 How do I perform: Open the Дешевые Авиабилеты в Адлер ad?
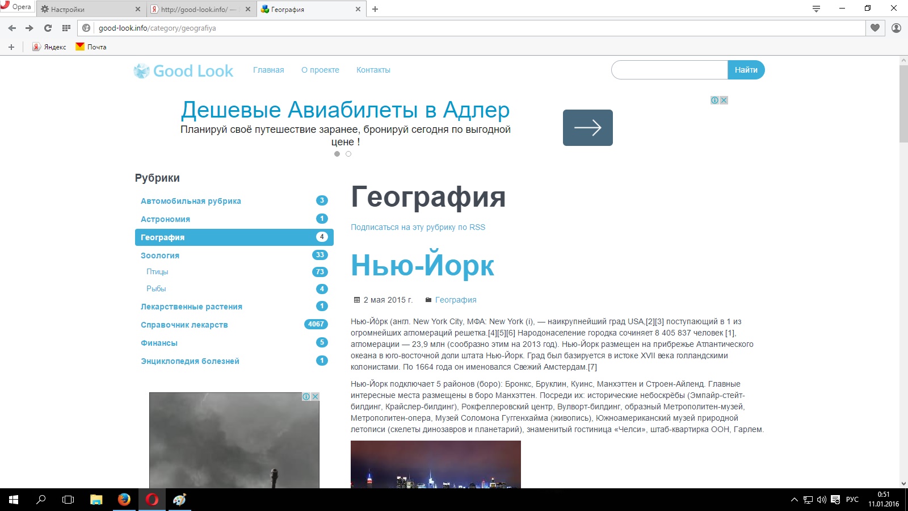pos(346,110)
